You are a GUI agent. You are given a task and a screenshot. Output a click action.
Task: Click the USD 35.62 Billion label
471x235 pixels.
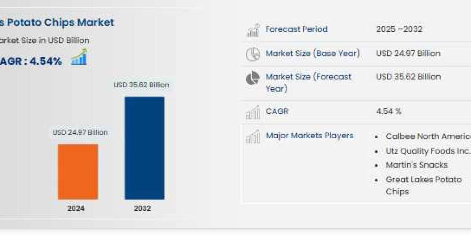pos(141,85)
